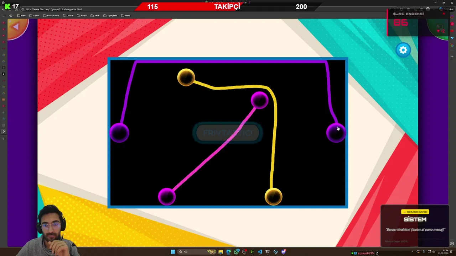Open the Ders bookmark folder

(21, 16)
